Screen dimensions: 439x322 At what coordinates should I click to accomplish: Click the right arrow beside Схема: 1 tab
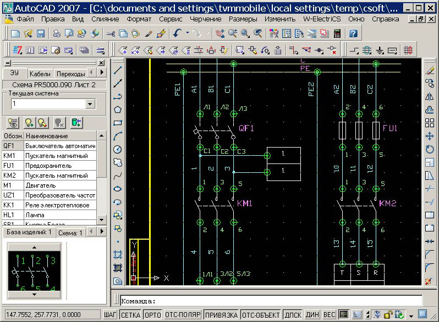102,231
